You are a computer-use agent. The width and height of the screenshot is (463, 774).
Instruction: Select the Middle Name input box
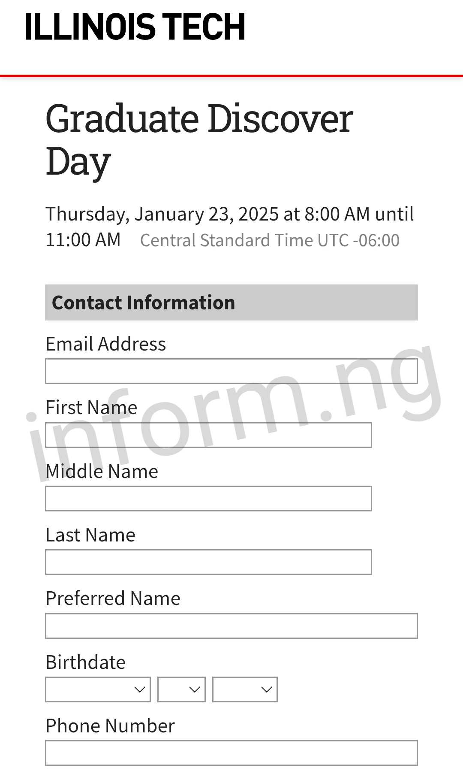pos(208,499)
